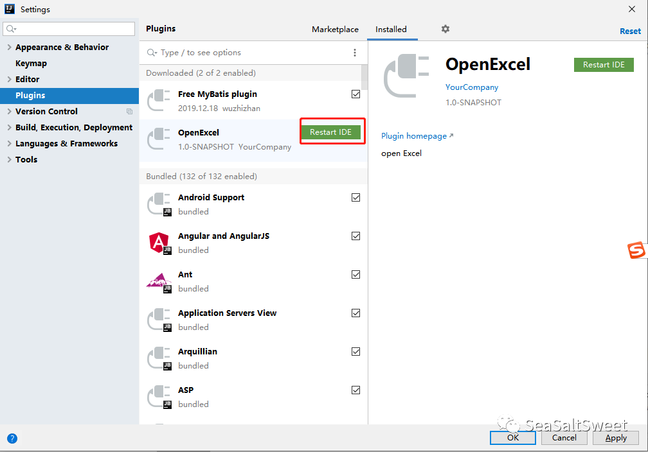Click the Sogou input method icon

click(x=636, y=250)
